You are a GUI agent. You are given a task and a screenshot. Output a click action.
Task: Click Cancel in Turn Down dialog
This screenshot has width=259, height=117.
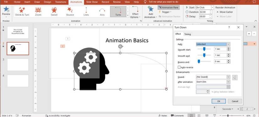pyautogui.click(x=235, y=101)
